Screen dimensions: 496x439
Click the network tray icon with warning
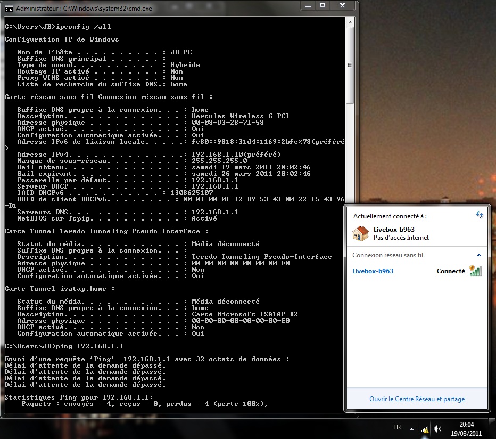pyautogui.click(x=425, y=428)
